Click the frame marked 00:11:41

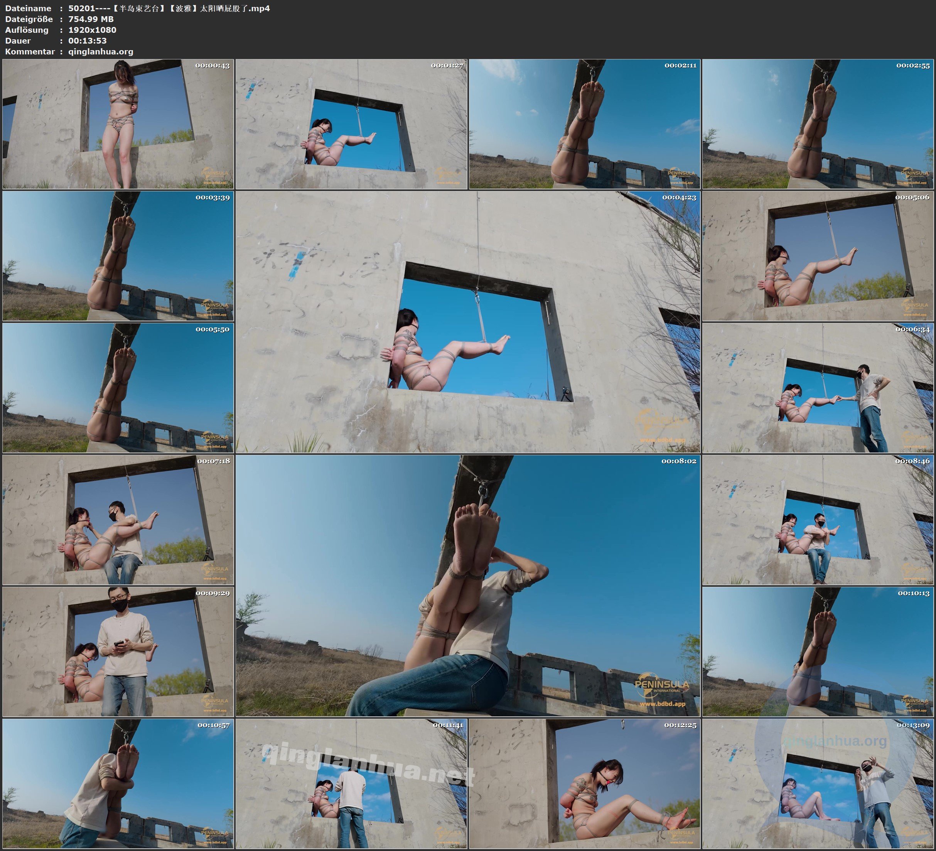pos(351,783)
